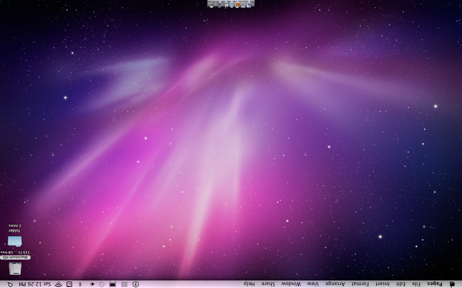The height and width of the screenshot is (288, 462).
Task: Click the Wi-Fi status icon
Action: click(x=58, y=284)
